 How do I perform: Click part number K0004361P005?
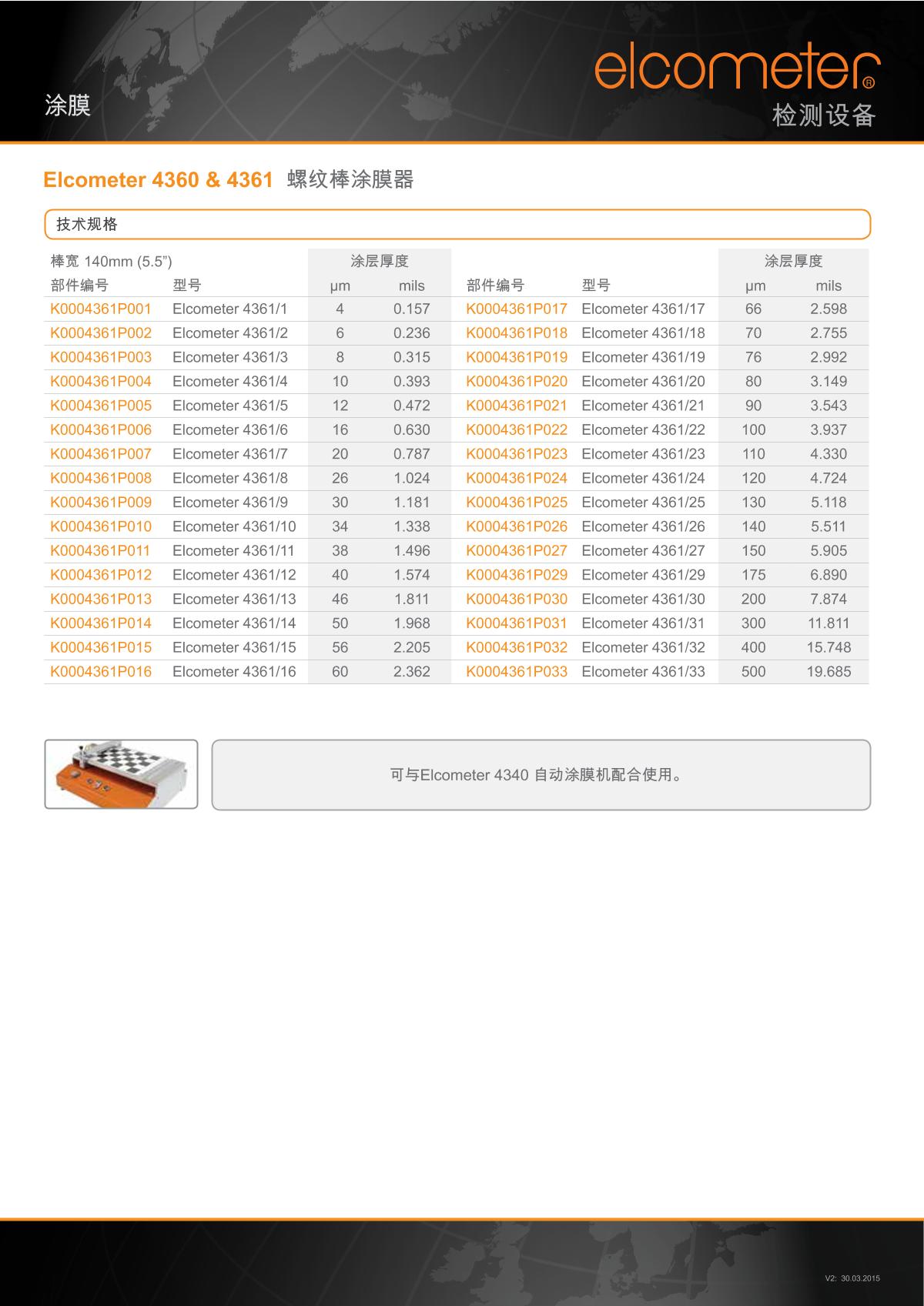click(101, 406)
